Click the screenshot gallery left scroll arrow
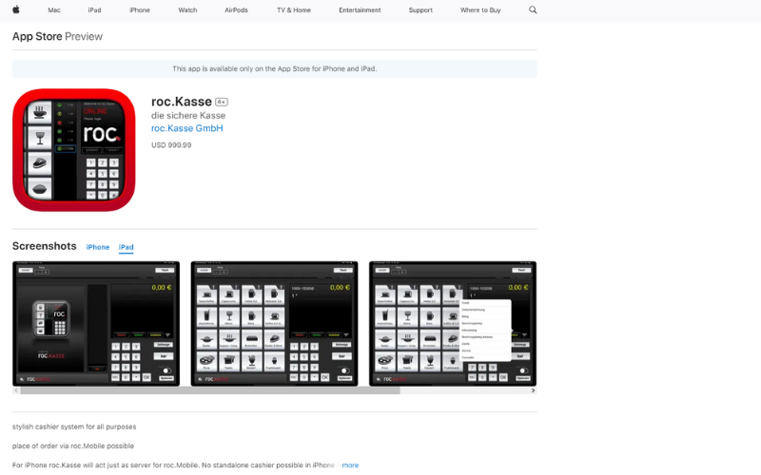 click(x=16, y=390)
